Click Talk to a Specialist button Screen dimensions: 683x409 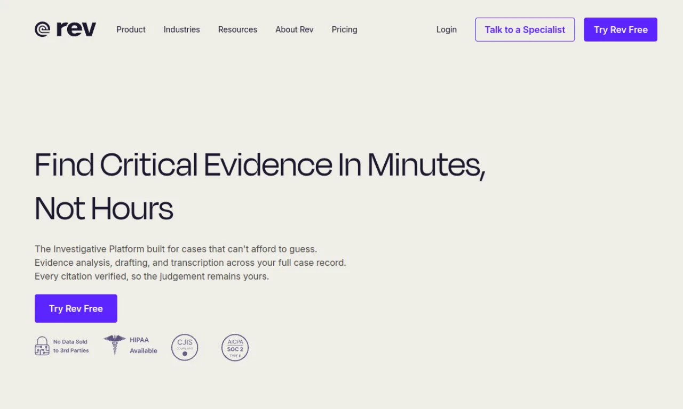pos(525,30)
